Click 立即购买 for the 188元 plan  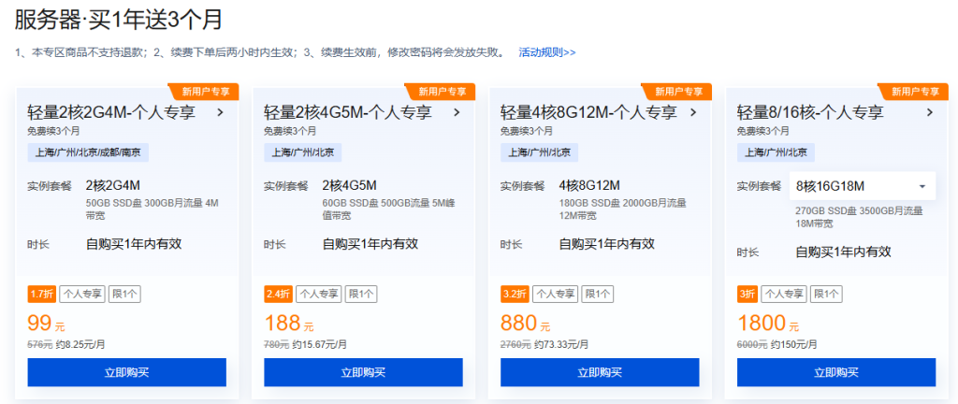tap(364, 372)
